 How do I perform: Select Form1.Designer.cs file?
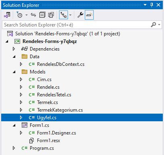[57, 133]
